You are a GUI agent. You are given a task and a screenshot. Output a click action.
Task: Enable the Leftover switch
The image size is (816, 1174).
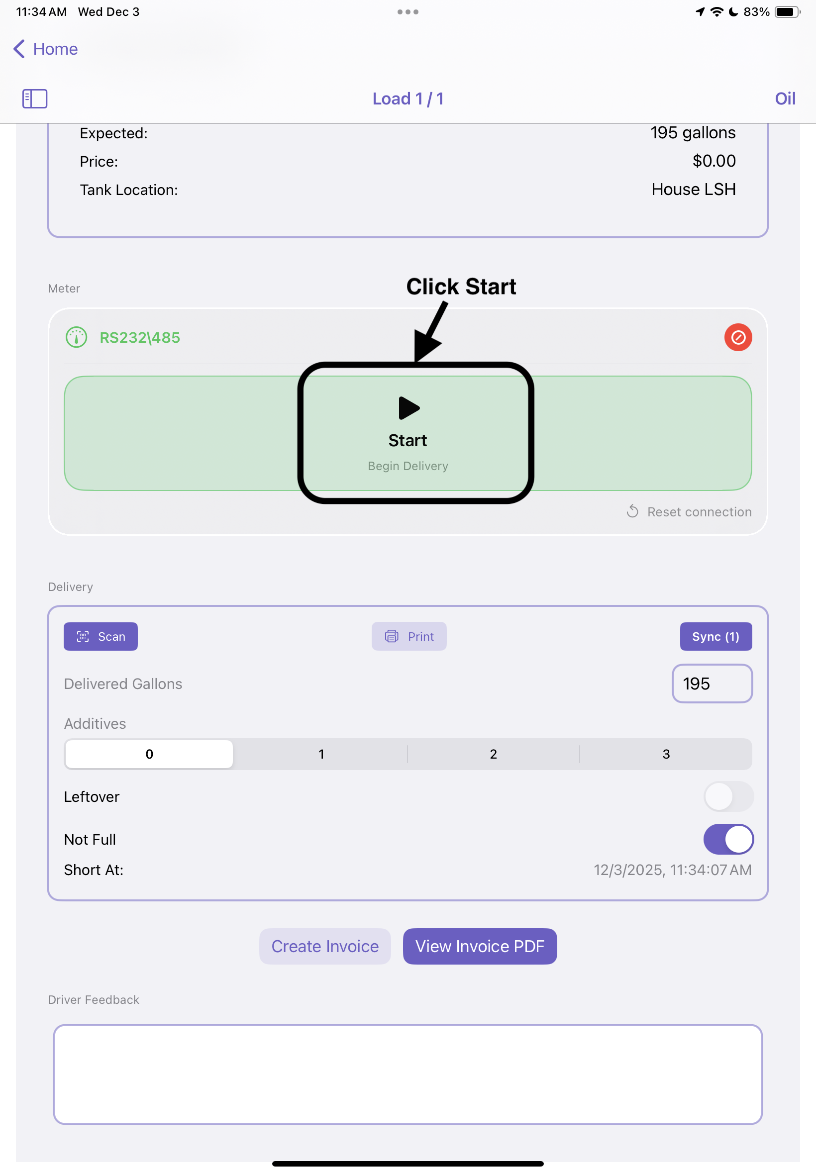tap(728, 796)
